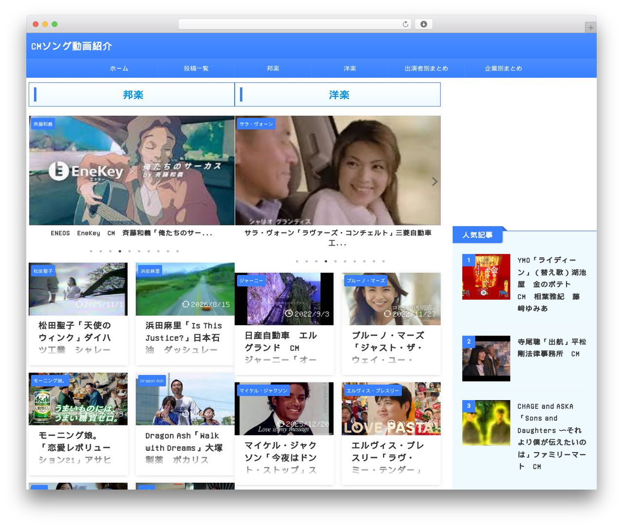Viewport: 623px width, 527px height.
Task: Open the 松田聖子「天使のウィンク」 article
Action: (x=75, y=337)
